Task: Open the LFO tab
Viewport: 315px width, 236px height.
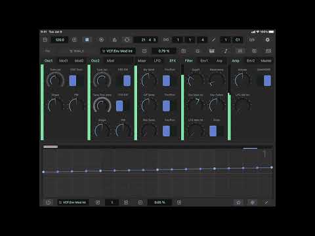Action: pos(157,61)
